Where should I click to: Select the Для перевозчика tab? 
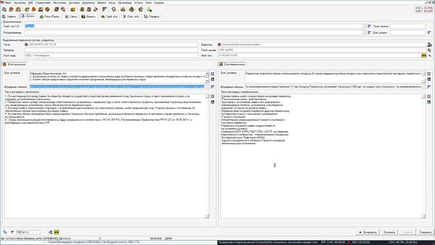(232, 65)
